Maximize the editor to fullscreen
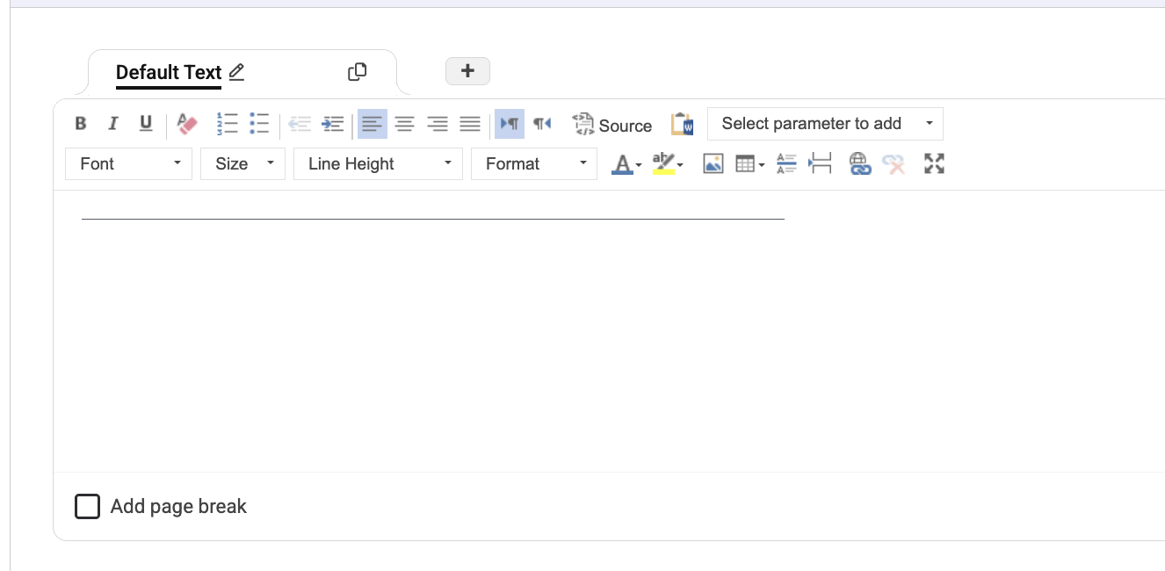Screen dimensions: 1165x571 tap(935, 163)
